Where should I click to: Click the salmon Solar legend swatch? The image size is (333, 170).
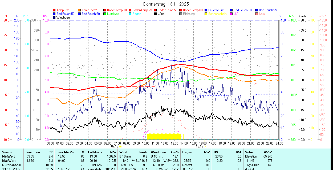pos(257,14)
